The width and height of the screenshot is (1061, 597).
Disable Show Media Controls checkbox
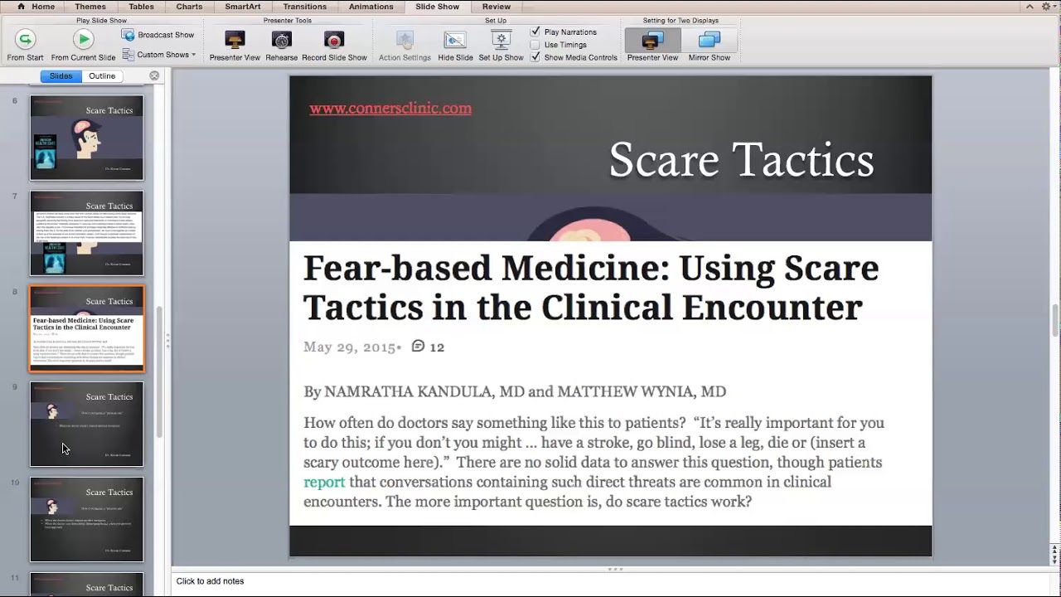[535, 57]
